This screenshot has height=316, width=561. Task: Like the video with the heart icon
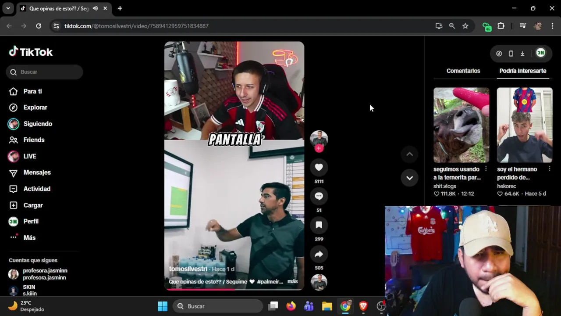point(319,167)
